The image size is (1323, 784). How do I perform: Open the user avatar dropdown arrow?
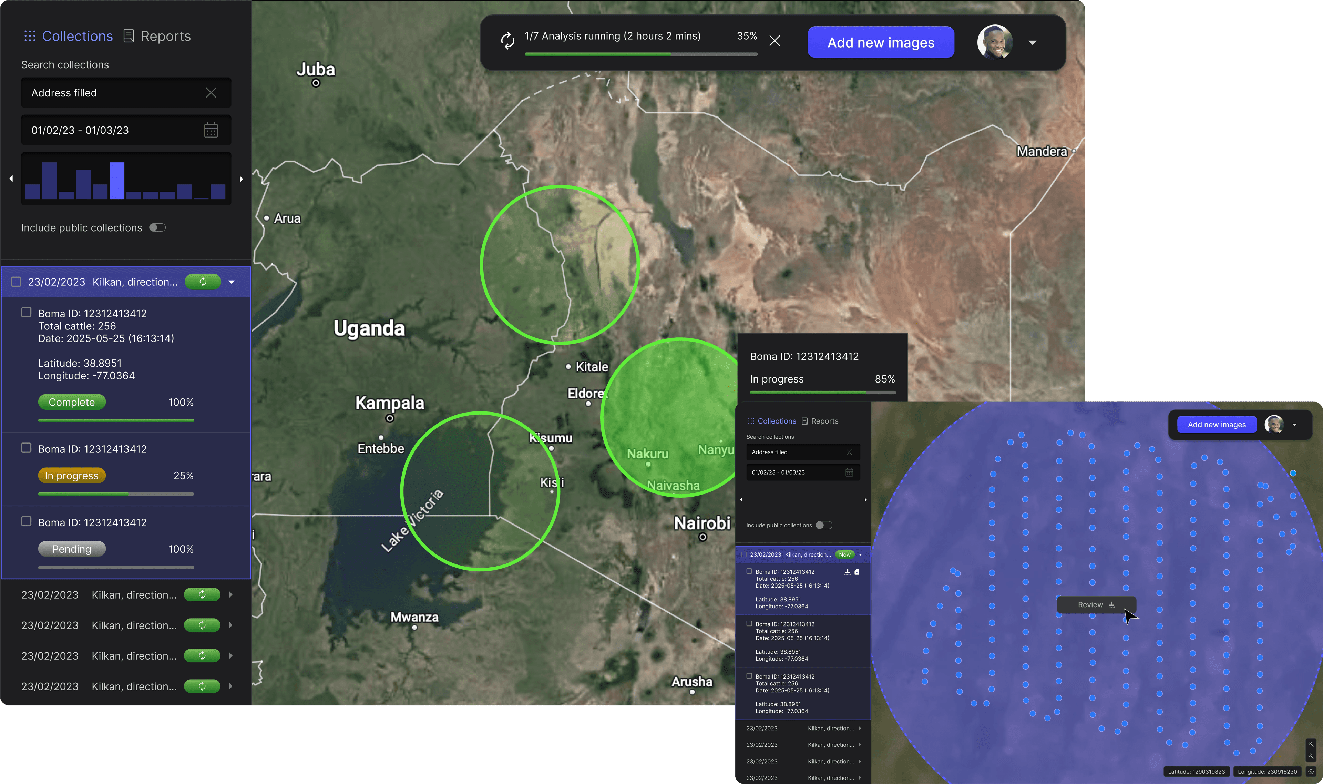1033,42
